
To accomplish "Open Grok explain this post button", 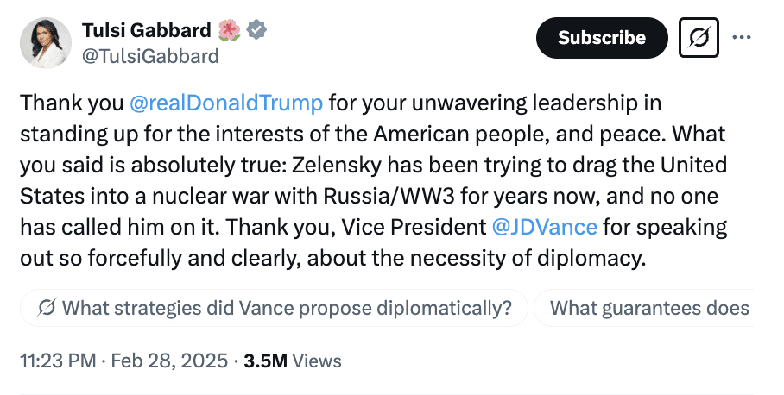I will point(699,38).
